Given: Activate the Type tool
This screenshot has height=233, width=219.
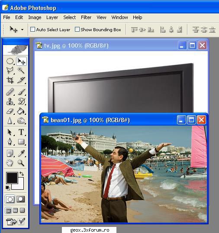Looking at the screenshot, I should click(x=21, y=132).
